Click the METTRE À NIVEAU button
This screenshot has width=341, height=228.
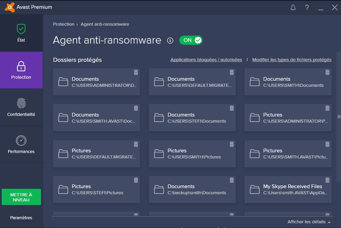(x=21, y=197)
